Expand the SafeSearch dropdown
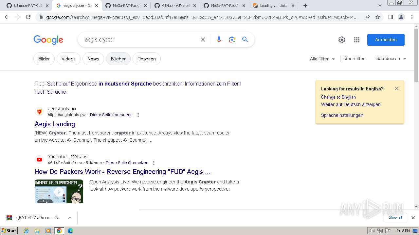 coord(391,59)
